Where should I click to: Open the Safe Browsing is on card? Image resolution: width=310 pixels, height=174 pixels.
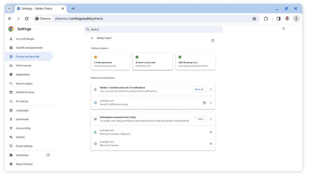coord(196,61)
